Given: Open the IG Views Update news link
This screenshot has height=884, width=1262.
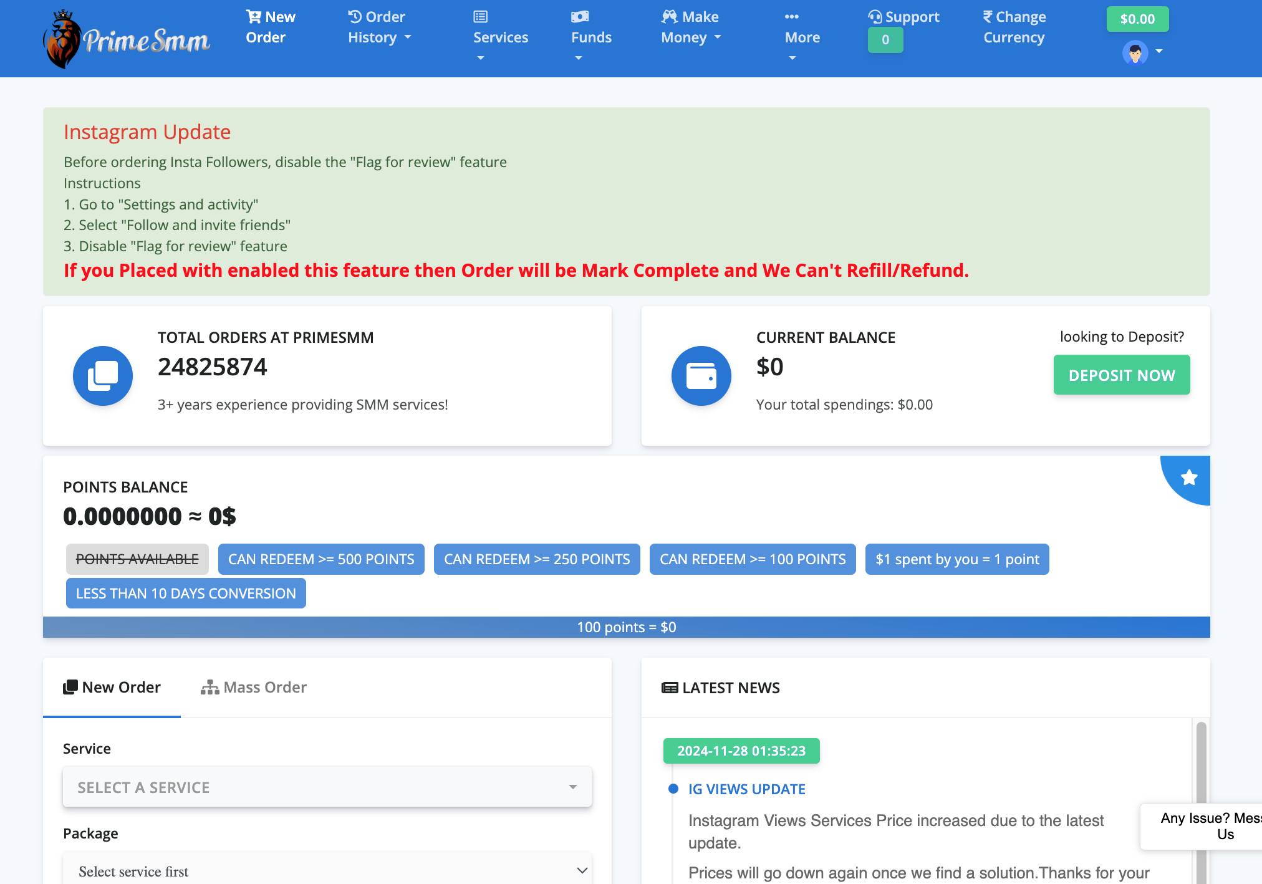Looking at the screenshot, I should 747,789.
